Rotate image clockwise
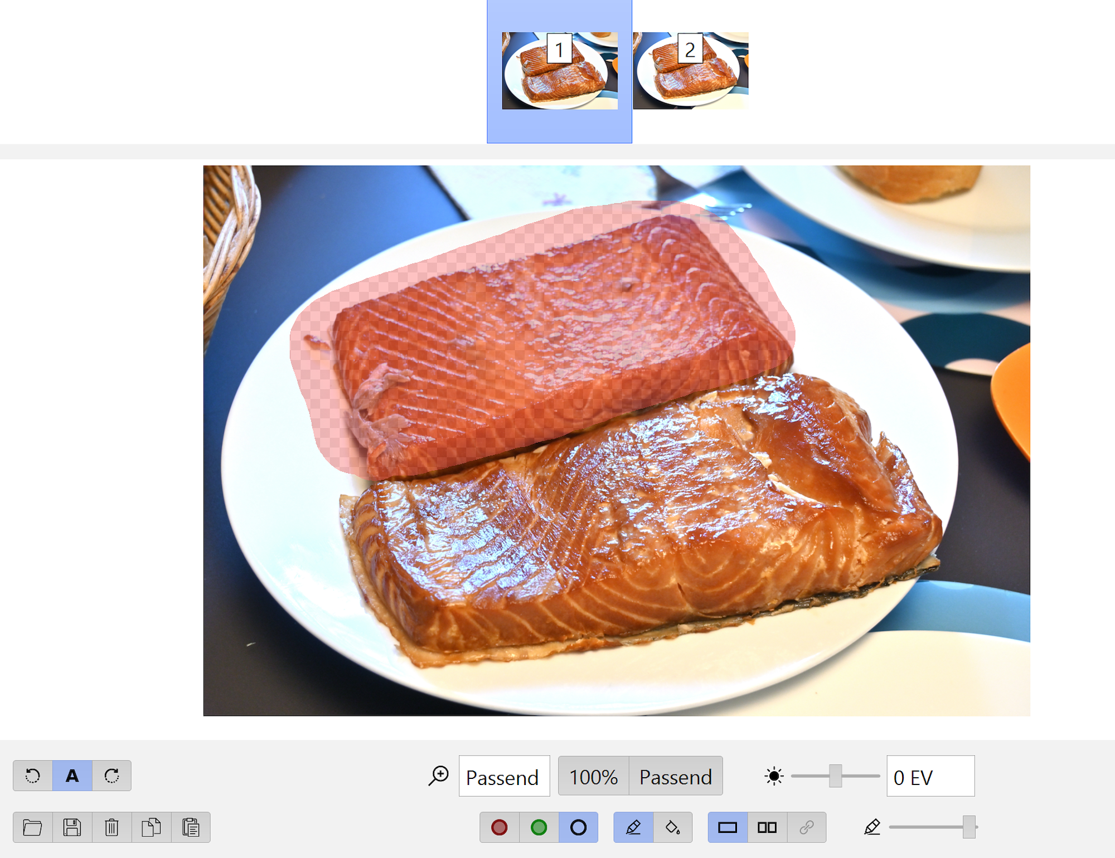Screen dimensions: 1115x858 111,776
